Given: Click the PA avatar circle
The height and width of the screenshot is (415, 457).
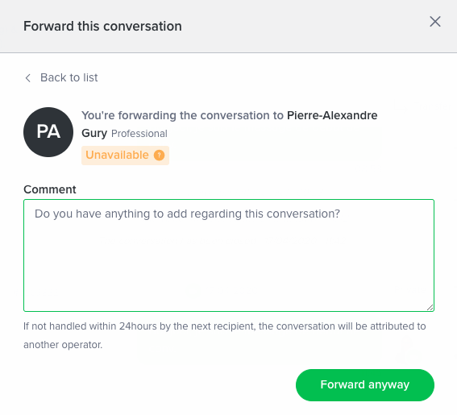Looking at the screenshot, I should 48,132.
